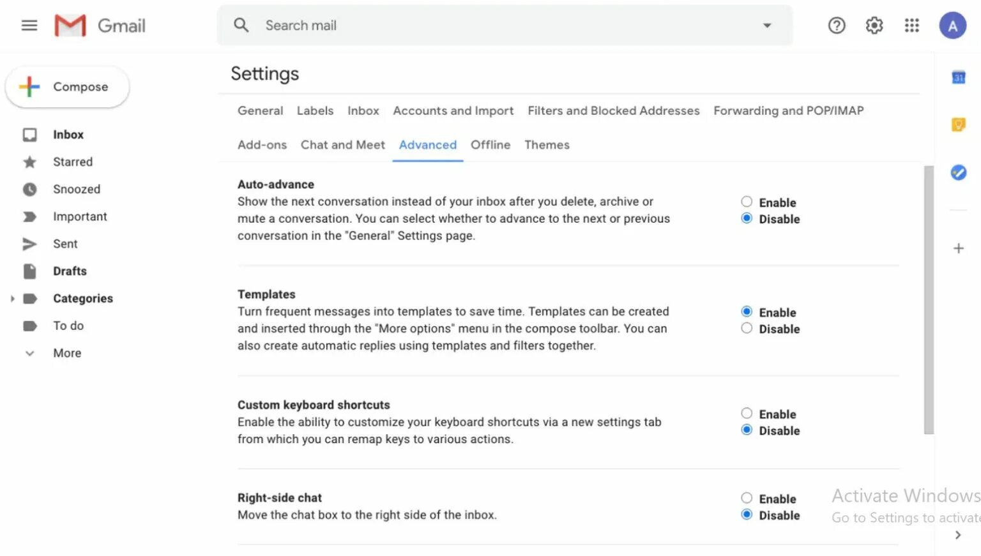Disable the Templates feature

(747, 328)
